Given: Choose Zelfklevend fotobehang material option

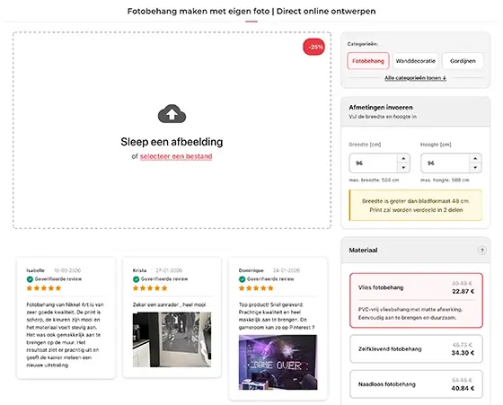Looking at the screenshot, I should click(416, 349).
